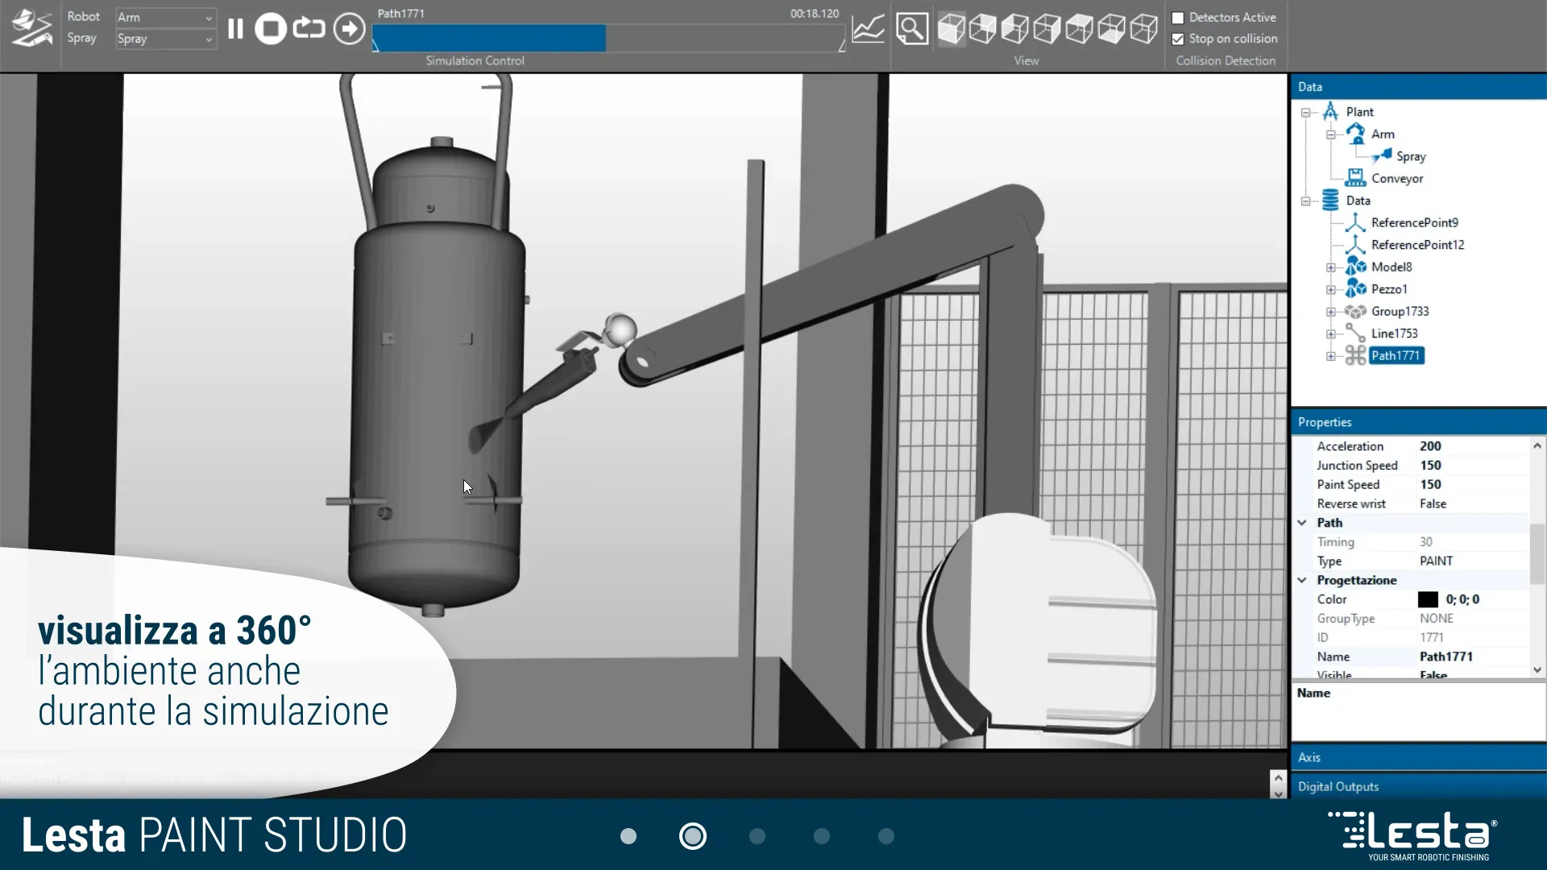Open the Spray selection dropdown
1547x870 pixels.
pyautogui.click(x=165, y=39)
